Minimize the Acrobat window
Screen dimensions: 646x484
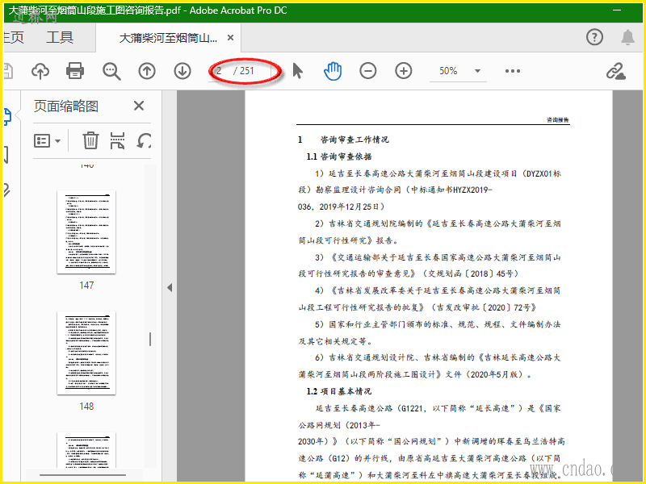click(x=617, y=10)
